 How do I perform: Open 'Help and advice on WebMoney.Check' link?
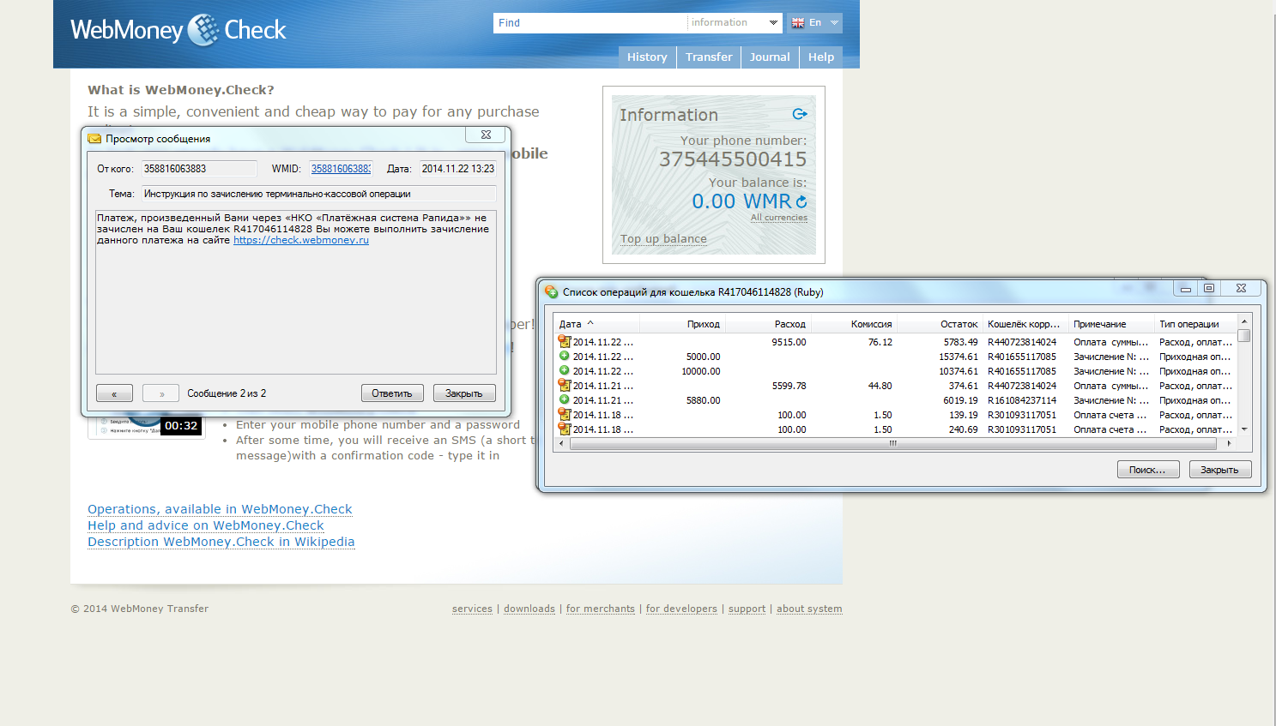[206, 525]
